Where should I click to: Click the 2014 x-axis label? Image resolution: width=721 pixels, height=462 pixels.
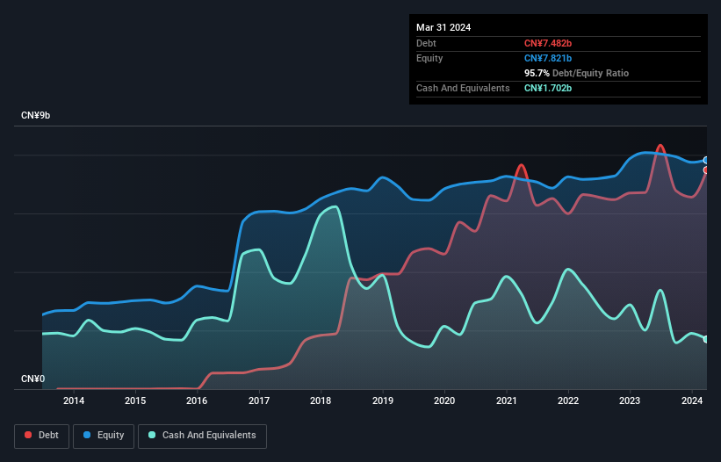tap(74, 401)
